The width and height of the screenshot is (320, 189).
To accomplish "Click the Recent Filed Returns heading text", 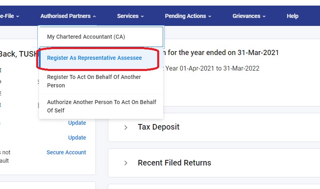I will tap(174, 163).
